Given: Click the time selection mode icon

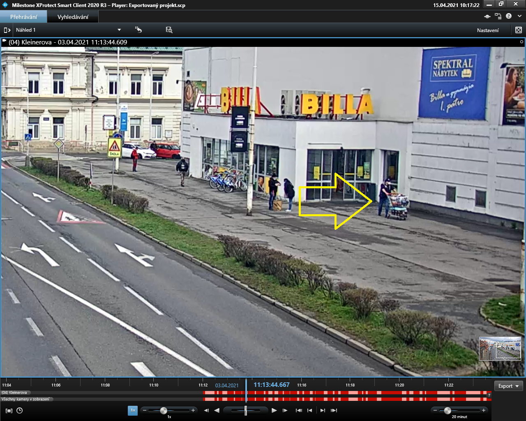Looking at the screenshot, I should point(9,410).
